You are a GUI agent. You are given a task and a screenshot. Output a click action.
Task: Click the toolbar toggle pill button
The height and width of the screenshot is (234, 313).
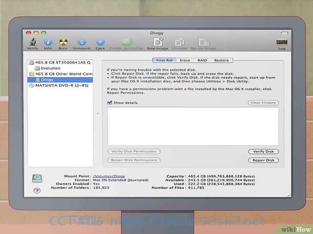pos(285,33)
